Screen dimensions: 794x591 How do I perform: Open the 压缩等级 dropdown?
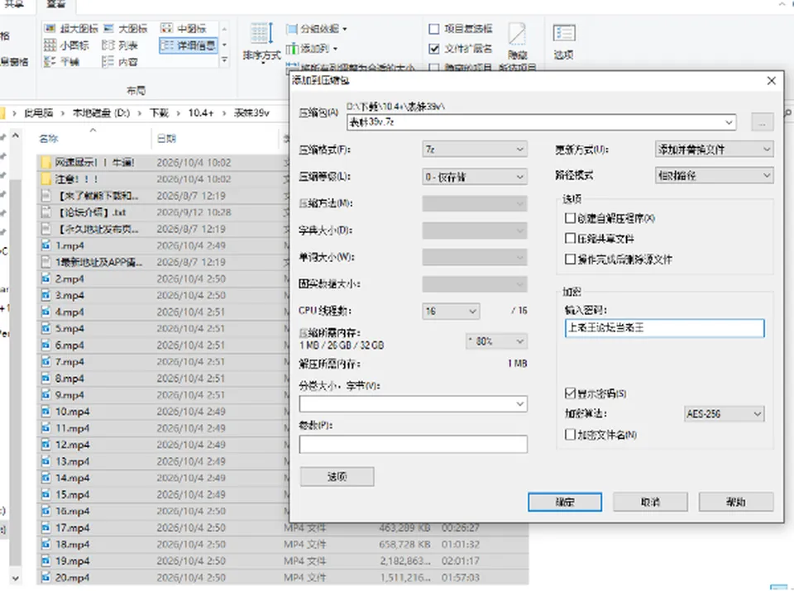475,177
